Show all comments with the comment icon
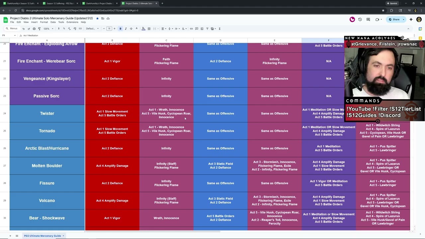The width and height of the screenshot is (425, 239). click(368, 20)
